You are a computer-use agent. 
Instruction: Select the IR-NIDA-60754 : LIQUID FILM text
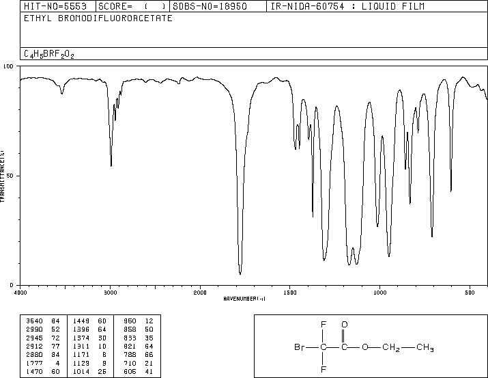coord(347,6)
